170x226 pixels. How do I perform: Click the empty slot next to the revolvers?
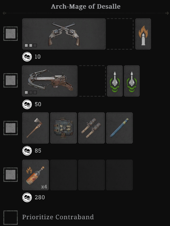tap(120, 34)
